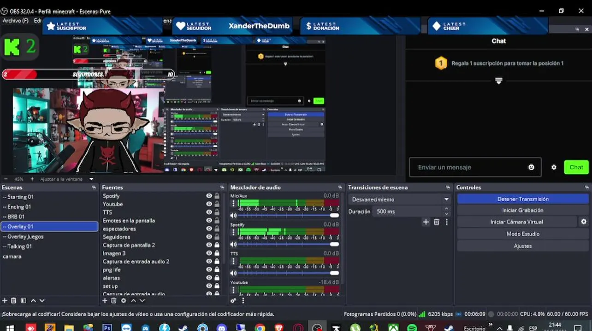
Task: Remove selected source with Fuentes trash icon
Action: (x=114, y=301)
